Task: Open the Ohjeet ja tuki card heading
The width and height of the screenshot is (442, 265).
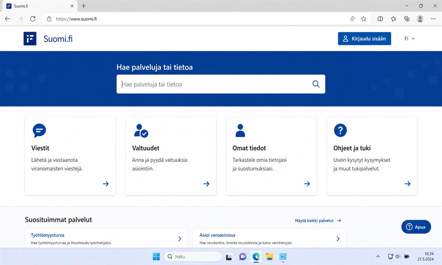Action: 352,148
